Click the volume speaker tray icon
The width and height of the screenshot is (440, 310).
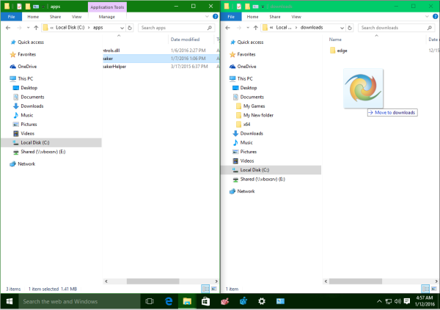pyautogui.click(x=397, y=301)
